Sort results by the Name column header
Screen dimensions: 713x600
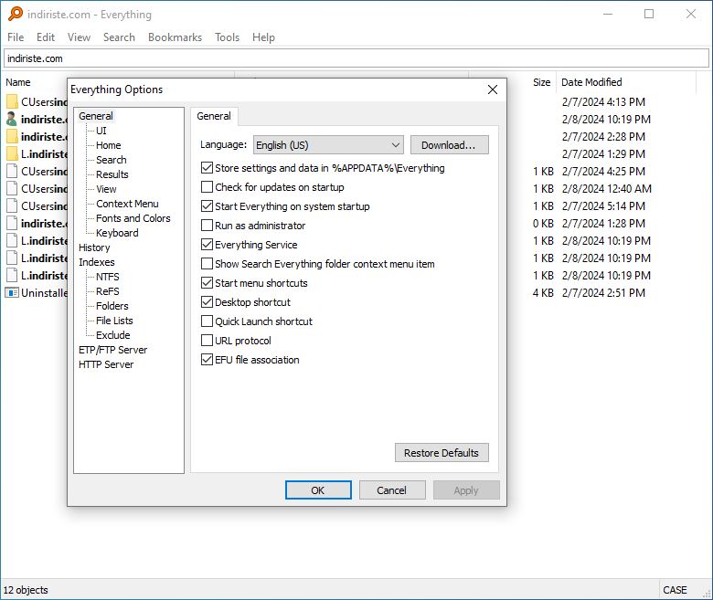17,82
